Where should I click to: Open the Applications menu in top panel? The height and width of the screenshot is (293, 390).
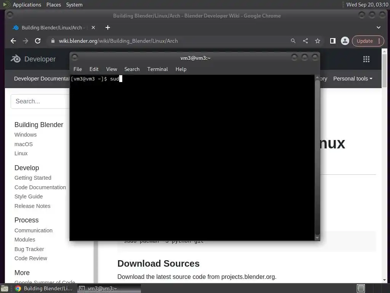(27, 5)
